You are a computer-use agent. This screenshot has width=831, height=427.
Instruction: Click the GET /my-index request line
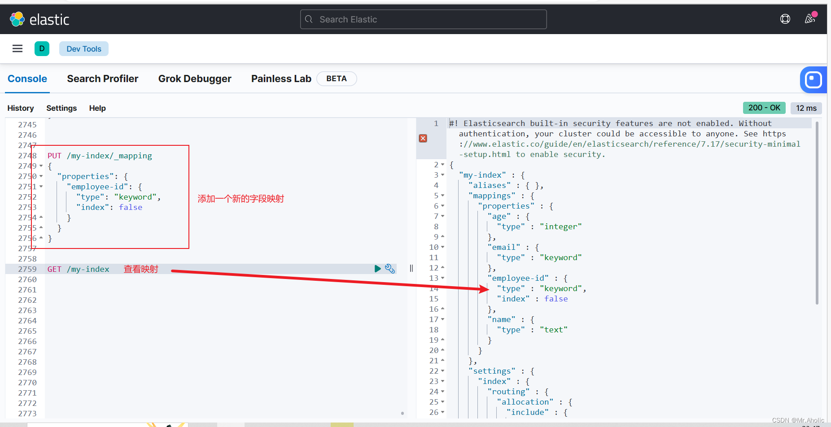tap(79, 269)
